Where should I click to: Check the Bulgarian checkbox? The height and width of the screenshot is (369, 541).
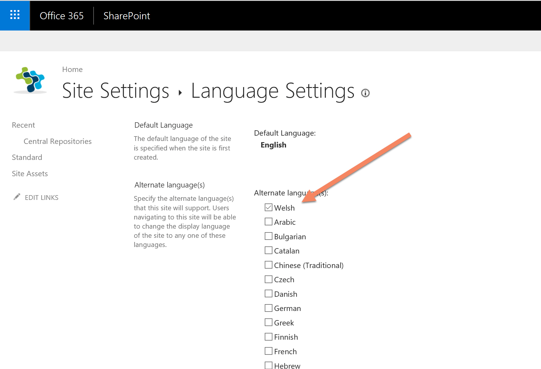click(x=268, y=236)
